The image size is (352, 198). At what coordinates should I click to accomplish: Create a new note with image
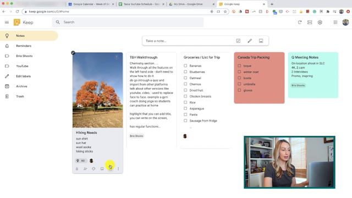[261, 41]
